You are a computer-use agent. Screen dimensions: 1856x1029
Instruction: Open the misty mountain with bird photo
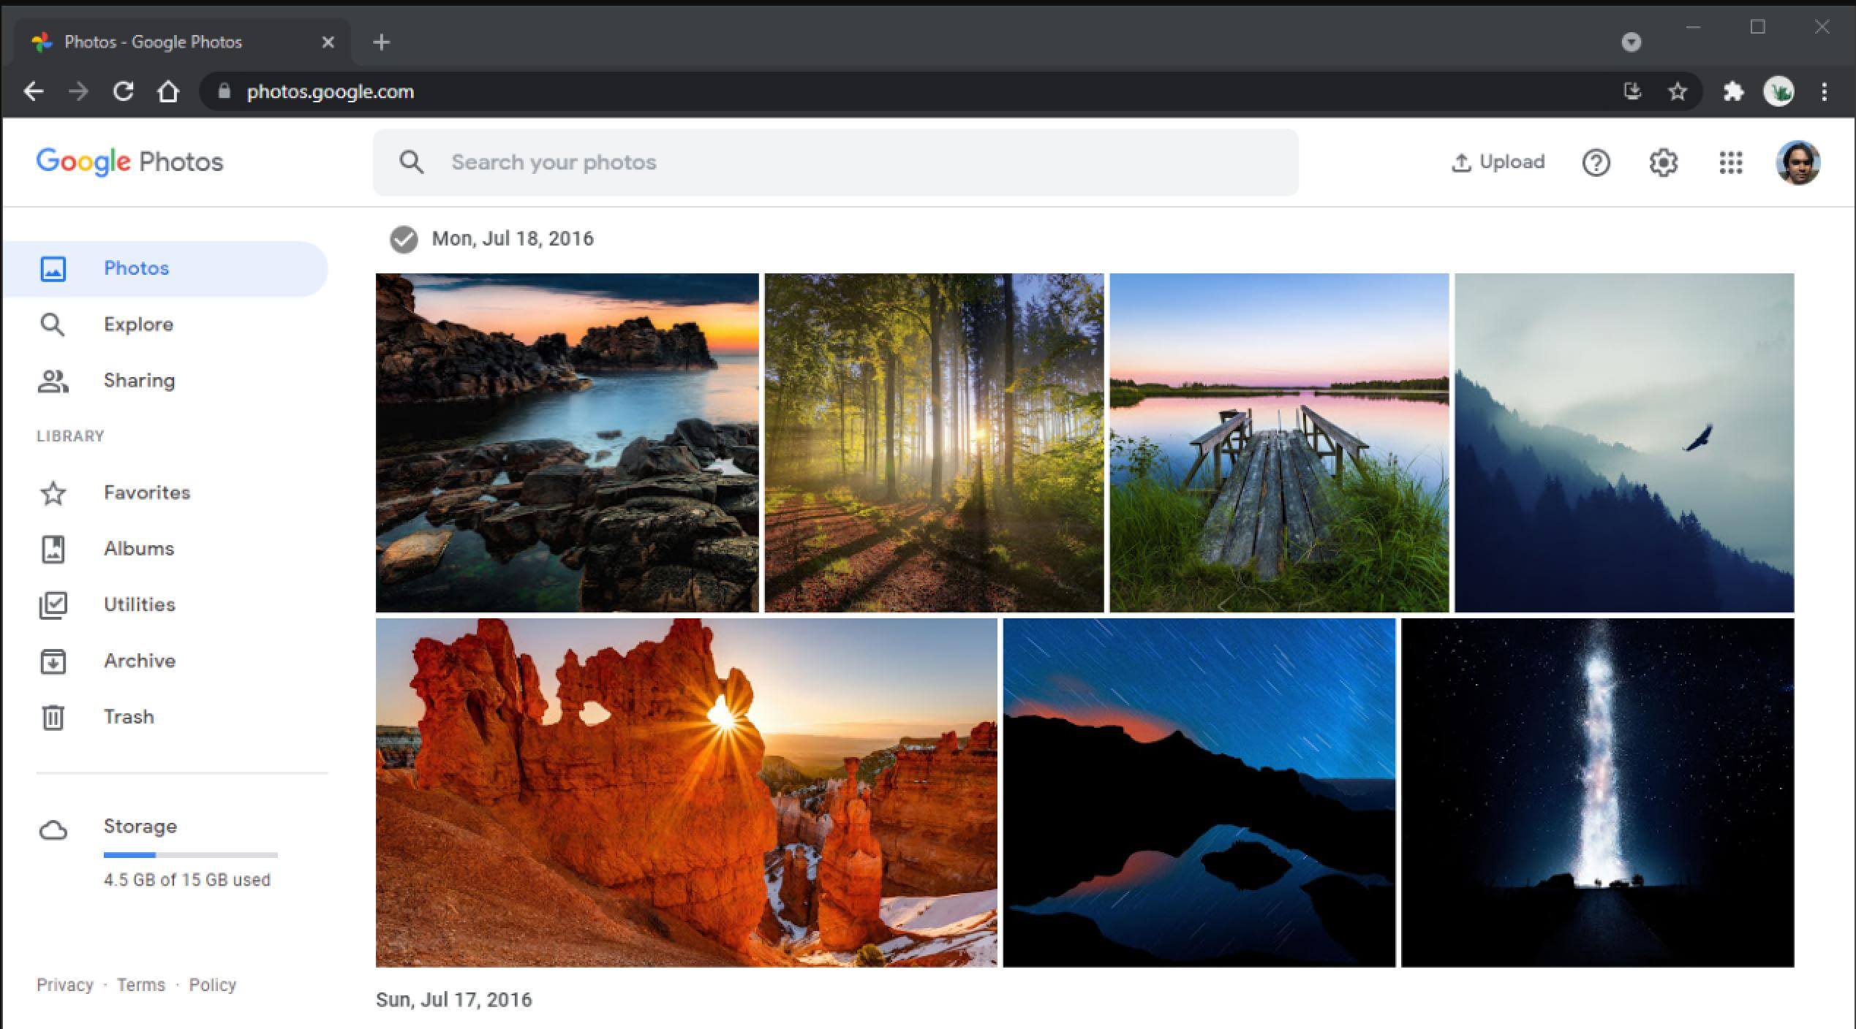pos(1625,443)
